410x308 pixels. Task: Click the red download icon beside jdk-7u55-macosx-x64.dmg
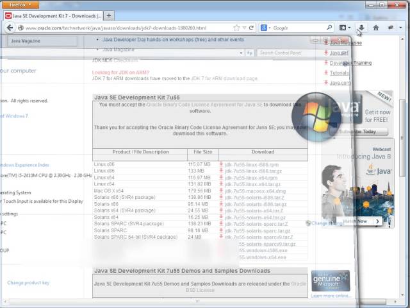coord(221,191)
